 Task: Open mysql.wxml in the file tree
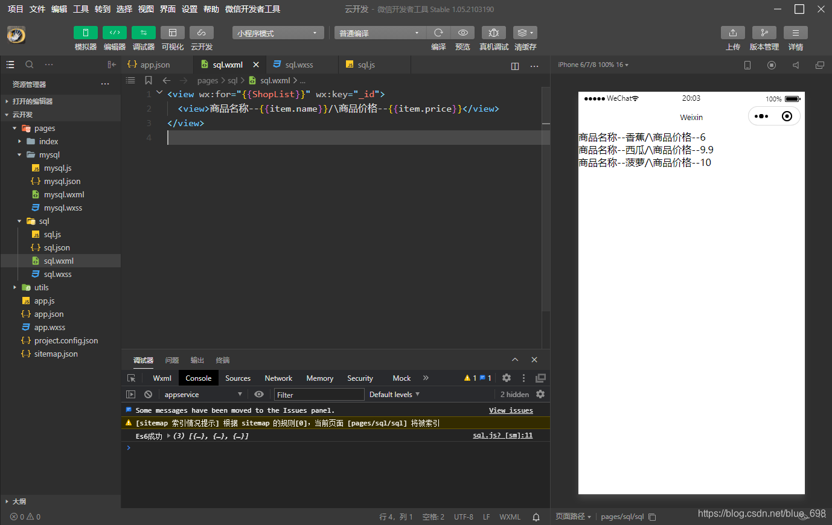click(x=60, y=194)
